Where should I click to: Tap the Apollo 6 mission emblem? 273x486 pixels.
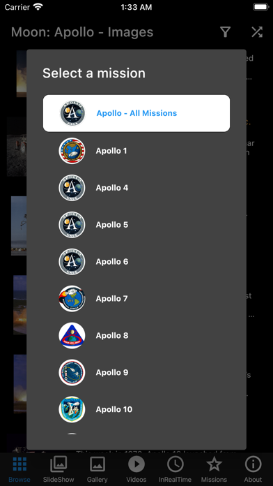[x=72, y=262]
